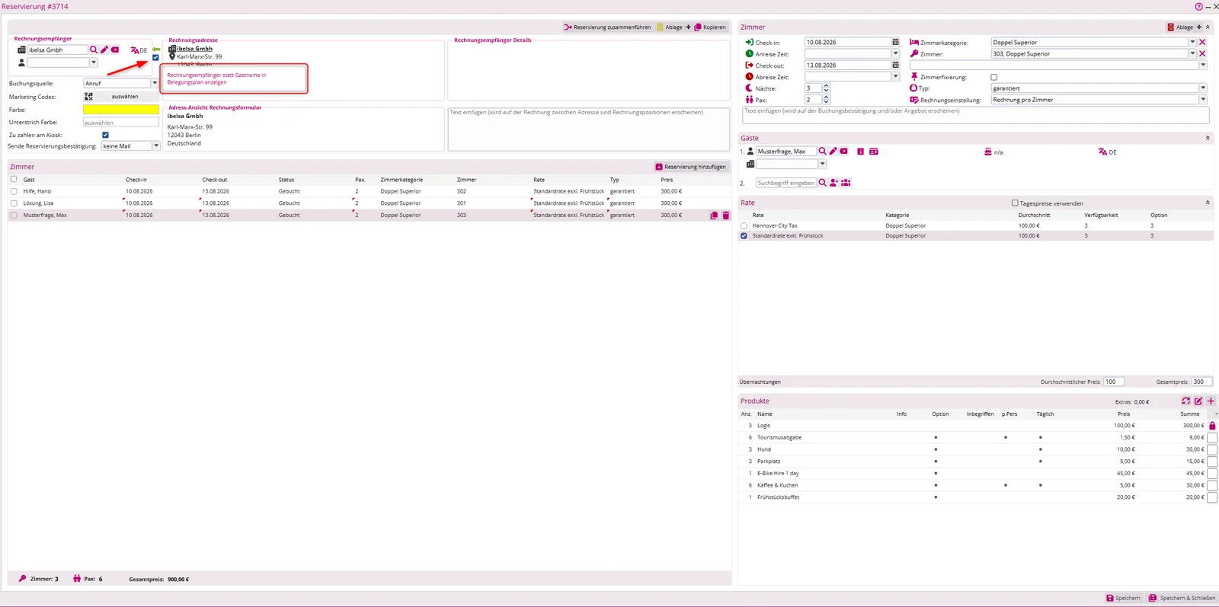Search for billing recipient ibelsa Gmbh
1219x607 pixels.
(94, 50)
